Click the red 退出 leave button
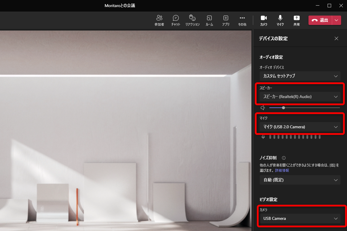 (320, 20)
